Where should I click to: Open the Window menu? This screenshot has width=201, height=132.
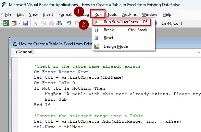pyautogui.click(x=150, y=14)
